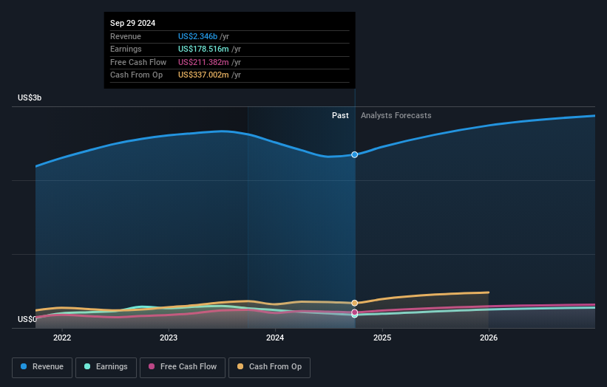Image resolution: width=607 pixels, height=387 pixels.
Task: Click the Past section label
Action: tap(340, 116)
